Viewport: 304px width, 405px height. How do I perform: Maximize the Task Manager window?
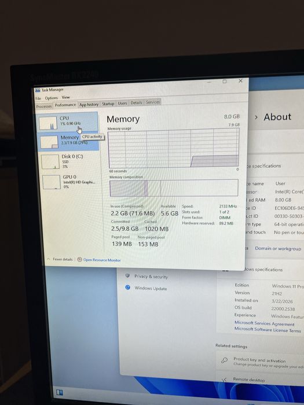tap(225, 82)
